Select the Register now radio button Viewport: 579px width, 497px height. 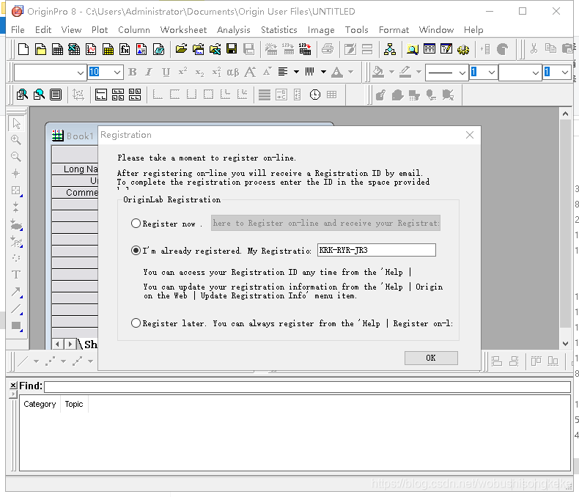coord(136,224)
